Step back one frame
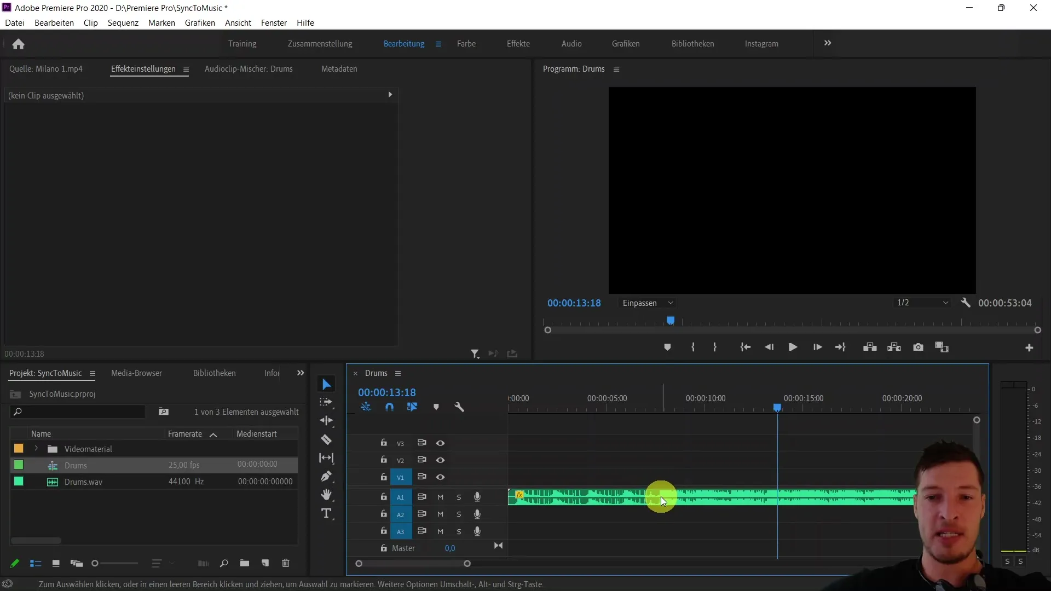This screenshot has width=1051, height=591. click(x=769, y=347)
